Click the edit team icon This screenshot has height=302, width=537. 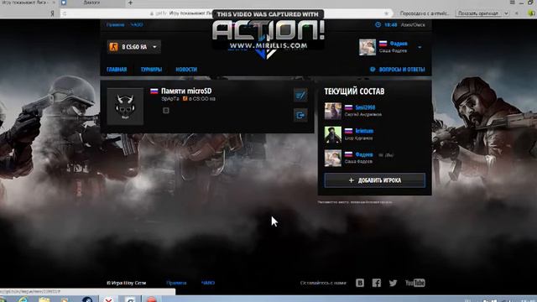pos(300,95)
